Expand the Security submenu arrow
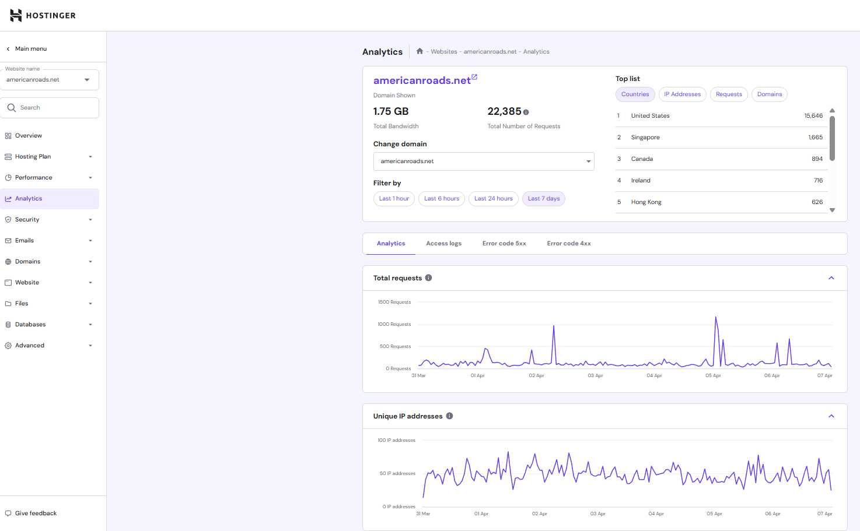This screenshot has width=860, height=531. pos(90,220)
